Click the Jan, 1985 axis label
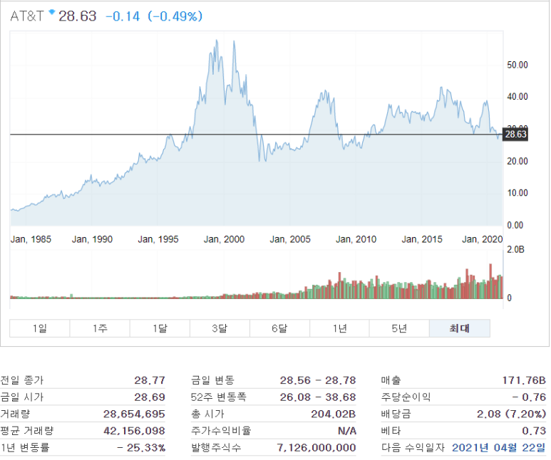551x460 pixels. pos(31,239)
